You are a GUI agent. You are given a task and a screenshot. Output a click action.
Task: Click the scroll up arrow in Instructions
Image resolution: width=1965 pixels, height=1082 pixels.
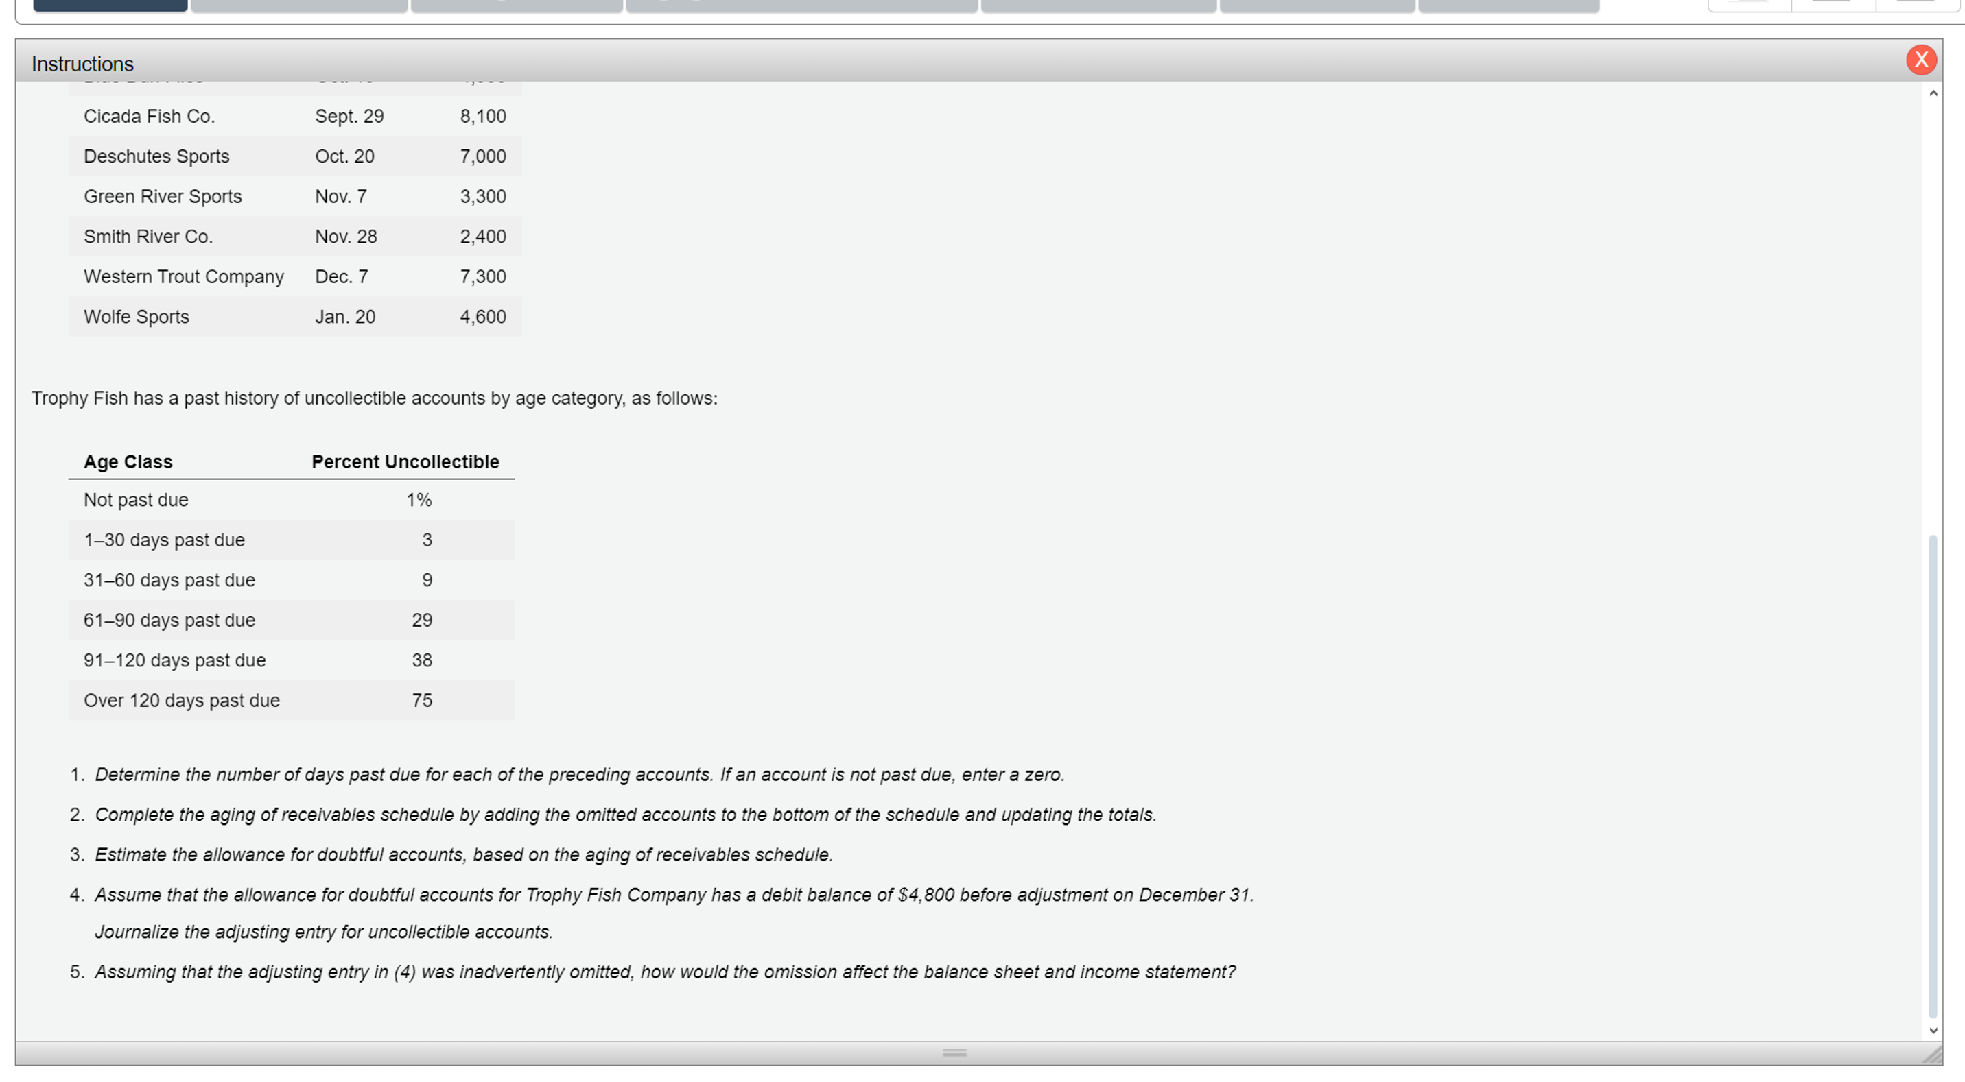tap(1932, 94)
